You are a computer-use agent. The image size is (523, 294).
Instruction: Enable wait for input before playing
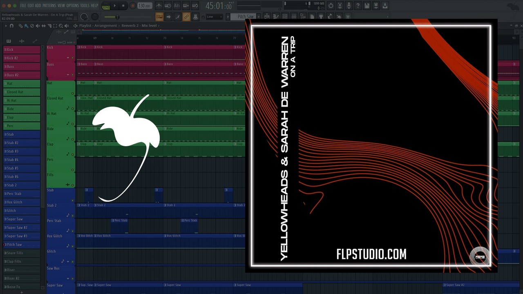[168, 6]
